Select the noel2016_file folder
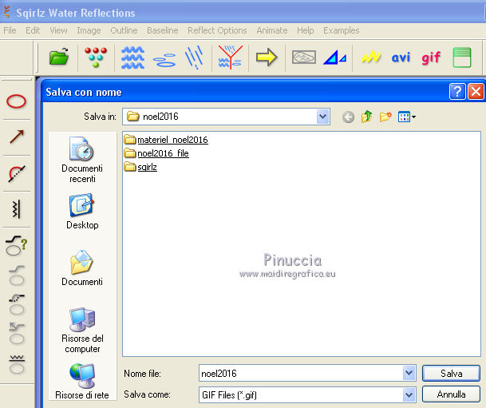 156,153
